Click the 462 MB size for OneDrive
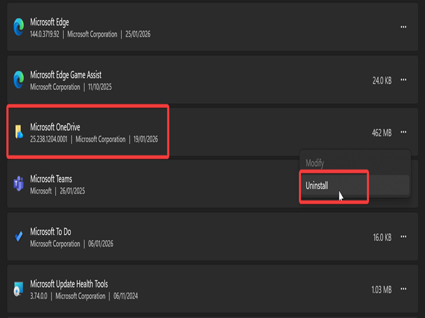This screenshot has width=425, height=318. pyautogui.click(x=381, y=132)
